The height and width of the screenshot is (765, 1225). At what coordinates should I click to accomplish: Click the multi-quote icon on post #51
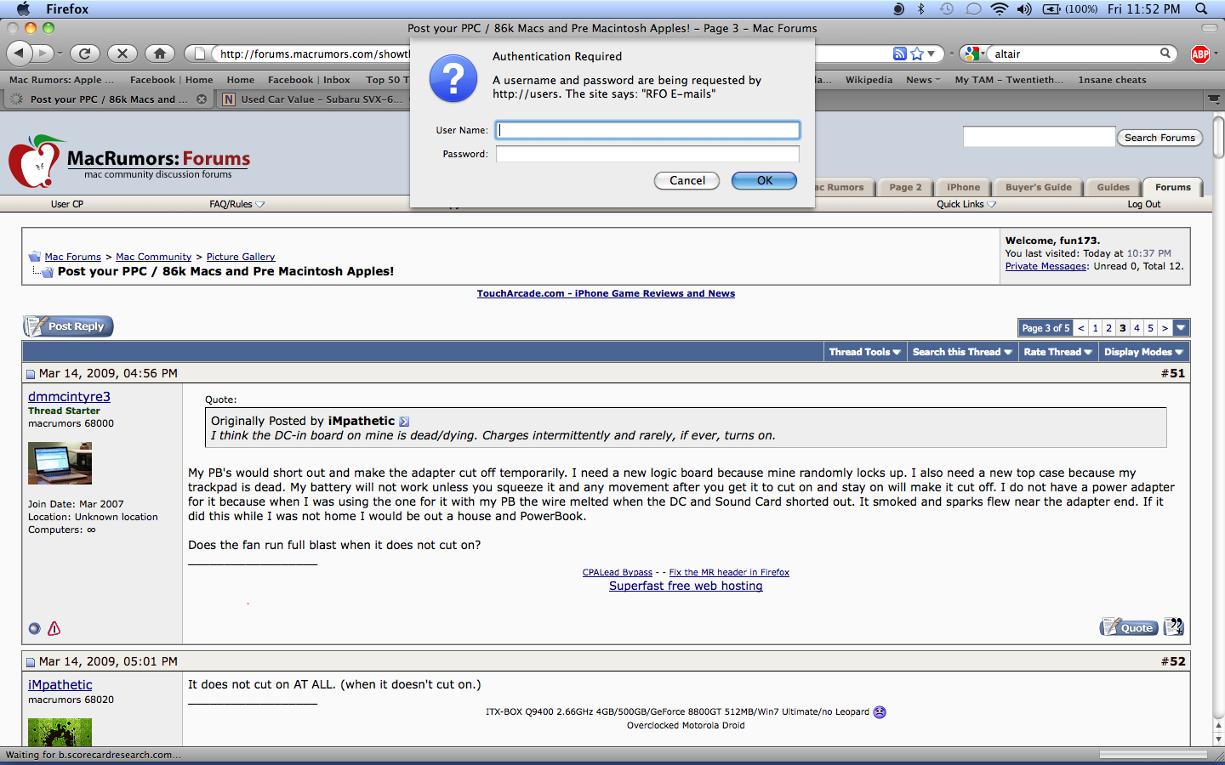(1173, 626)
